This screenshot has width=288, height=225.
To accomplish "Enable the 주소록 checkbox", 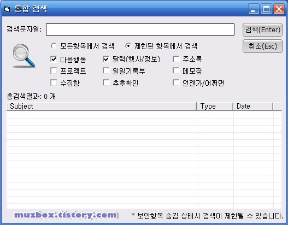I will click(x=176, y=59).
